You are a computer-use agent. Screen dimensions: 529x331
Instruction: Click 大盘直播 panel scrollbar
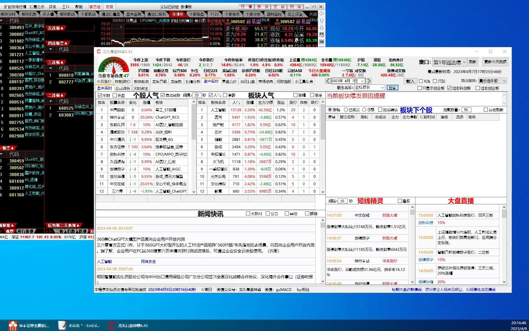[x=504, y=244]
